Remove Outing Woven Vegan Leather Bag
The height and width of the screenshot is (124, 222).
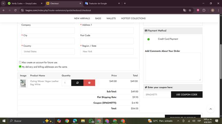(x=89, y=83)
